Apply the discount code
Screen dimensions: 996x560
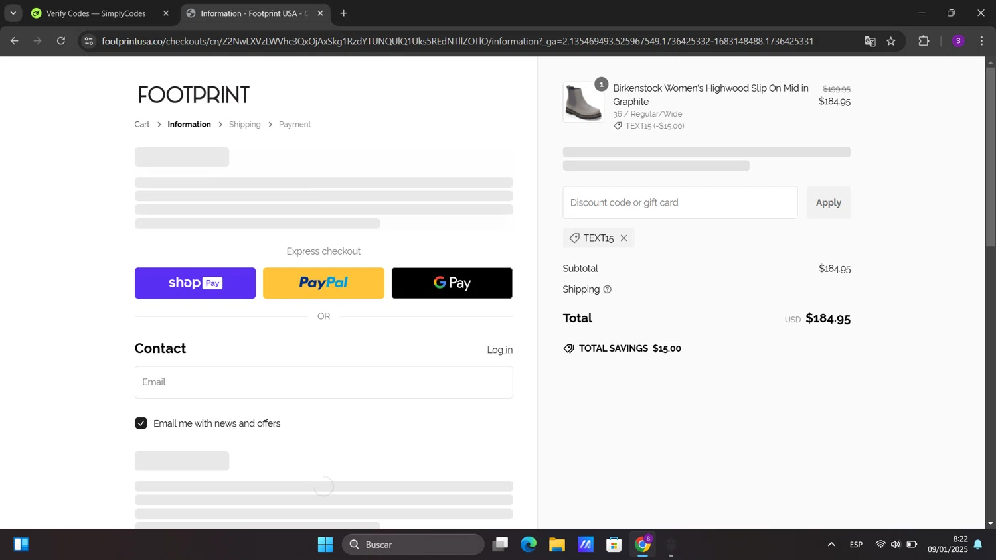point(829,203)
